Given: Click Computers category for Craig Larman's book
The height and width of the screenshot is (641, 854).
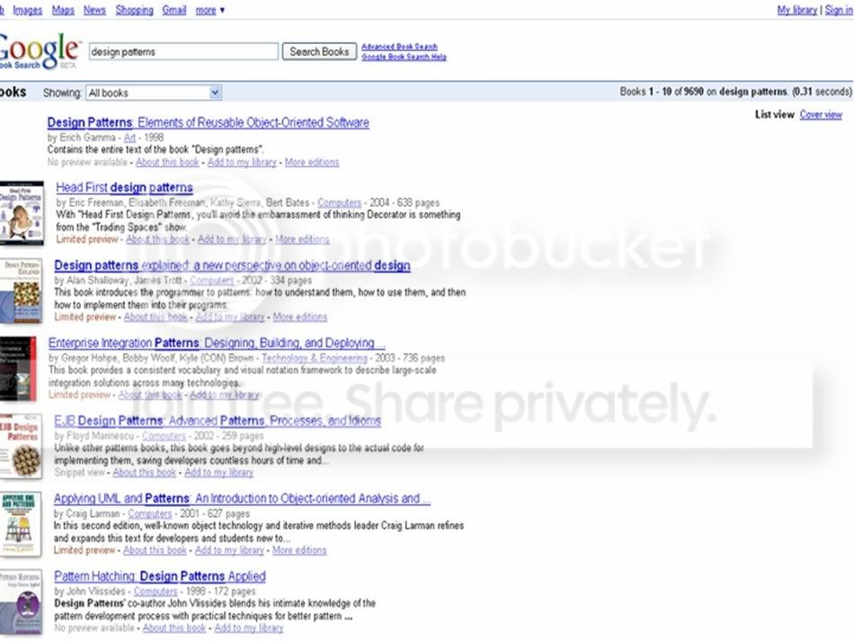Looking at the screenshot, I should point(150,514).
